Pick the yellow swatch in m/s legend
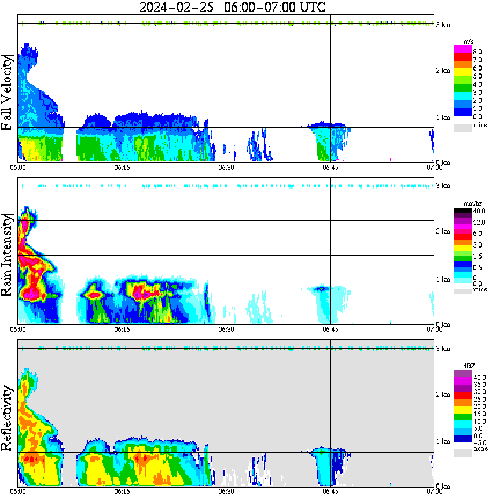This screenshot has height=502, width=492. click(462, 72)
